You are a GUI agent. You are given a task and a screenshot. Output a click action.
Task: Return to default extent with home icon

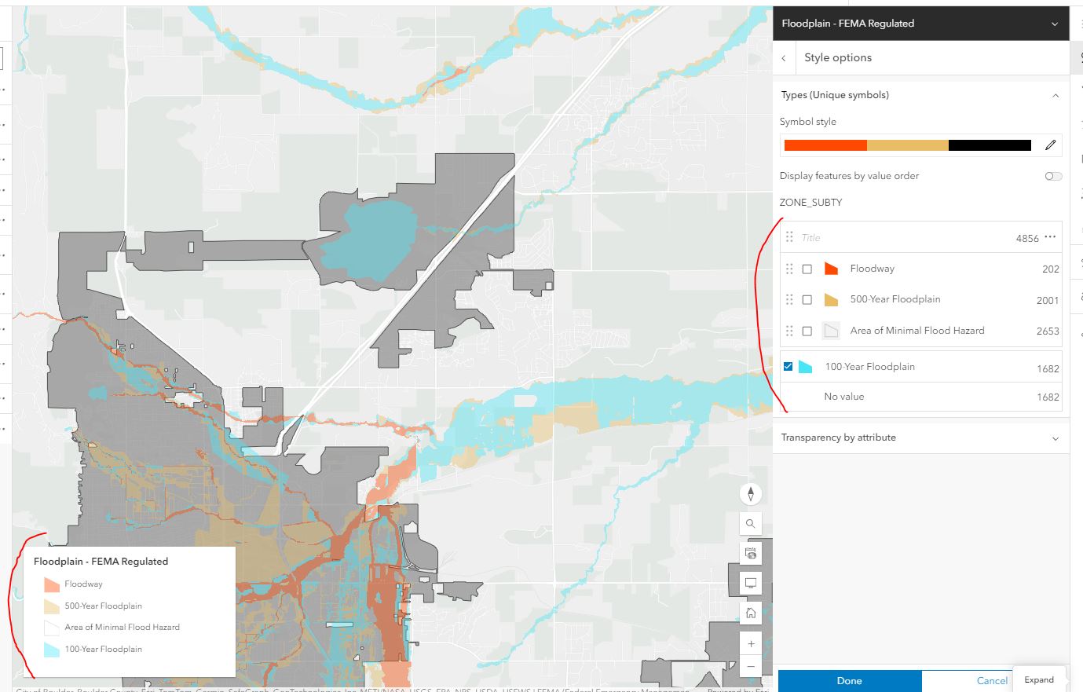pos(750,613)
